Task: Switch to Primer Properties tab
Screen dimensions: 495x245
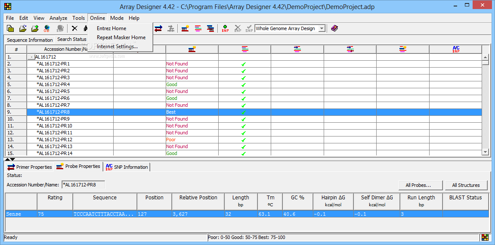Action: [x=30, y=167]
